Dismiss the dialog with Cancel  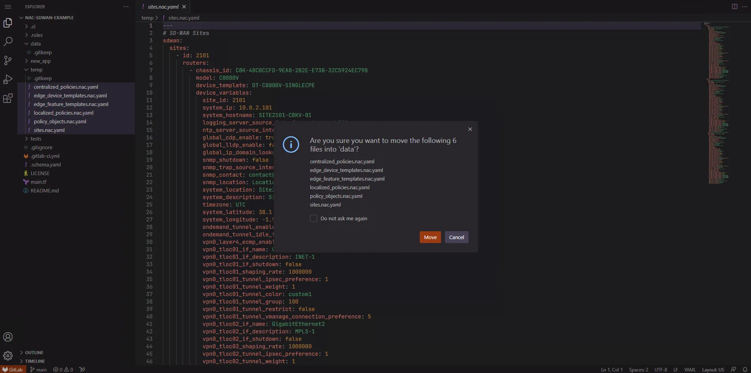tap(456, 237)
